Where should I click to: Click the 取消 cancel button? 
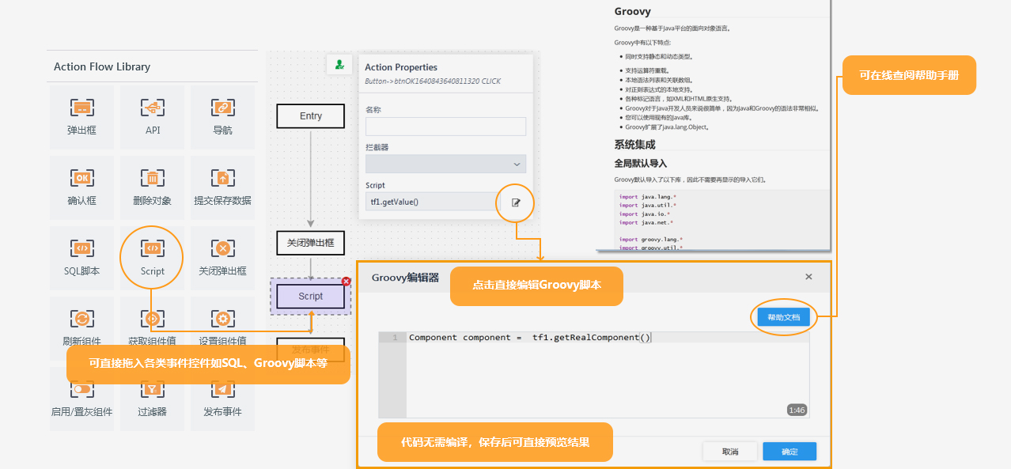(730, 452)
